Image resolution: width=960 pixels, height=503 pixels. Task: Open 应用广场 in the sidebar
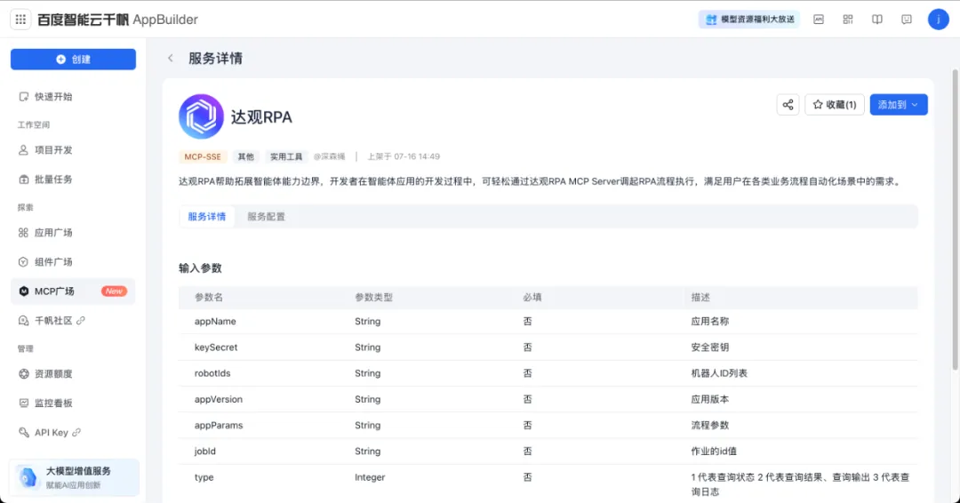(53, 233)
